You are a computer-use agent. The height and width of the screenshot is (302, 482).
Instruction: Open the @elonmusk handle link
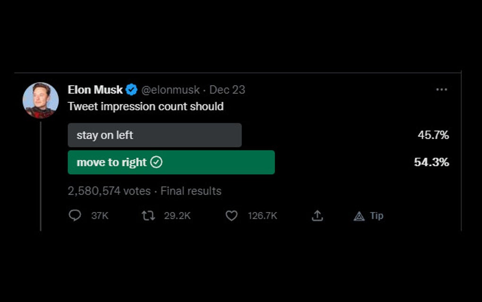click(x=170, y=89)
